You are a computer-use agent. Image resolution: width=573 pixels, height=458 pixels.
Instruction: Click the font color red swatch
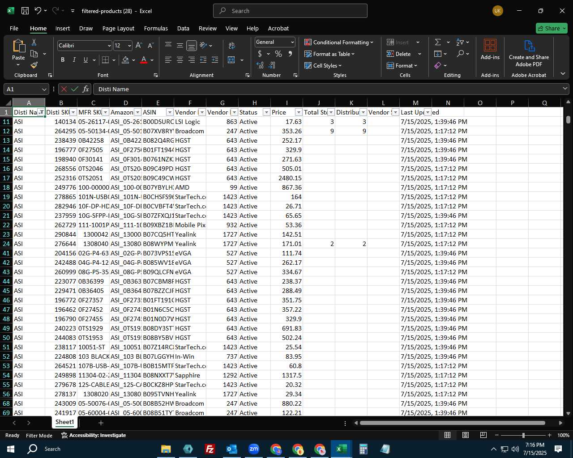[144, 59]
